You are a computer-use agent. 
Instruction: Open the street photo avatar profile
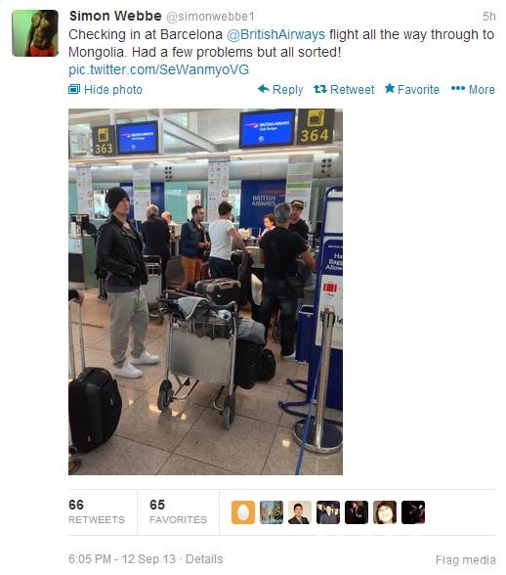click(x=272, y=512)
